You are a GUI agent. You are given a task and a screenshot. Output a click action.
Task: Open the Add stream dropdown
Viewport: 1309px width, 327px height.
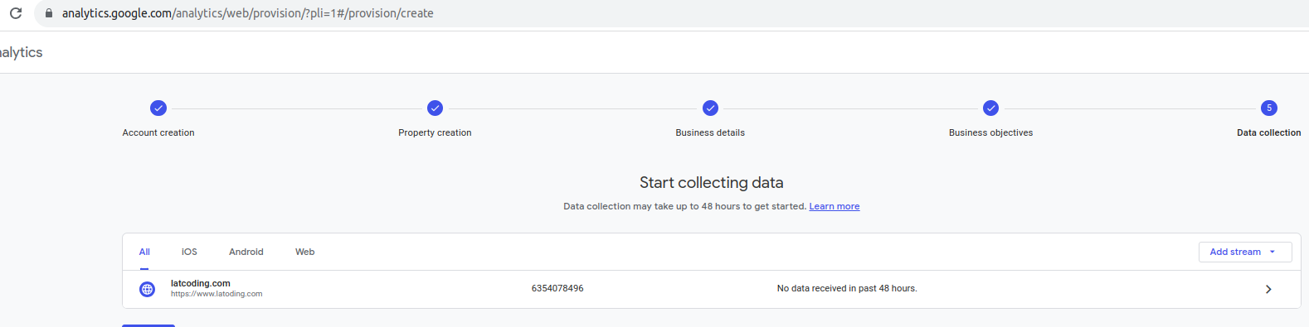(x=1245, y=252)
